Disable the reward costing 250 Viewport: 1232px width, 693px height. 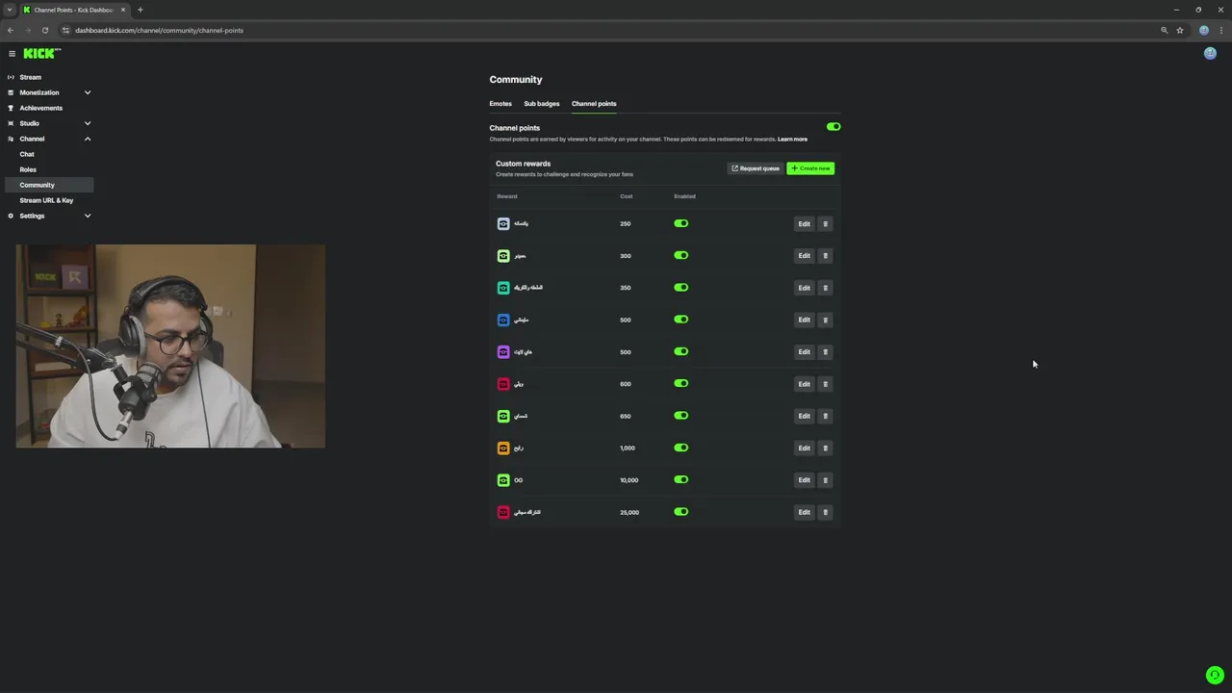tap(681, 223)
